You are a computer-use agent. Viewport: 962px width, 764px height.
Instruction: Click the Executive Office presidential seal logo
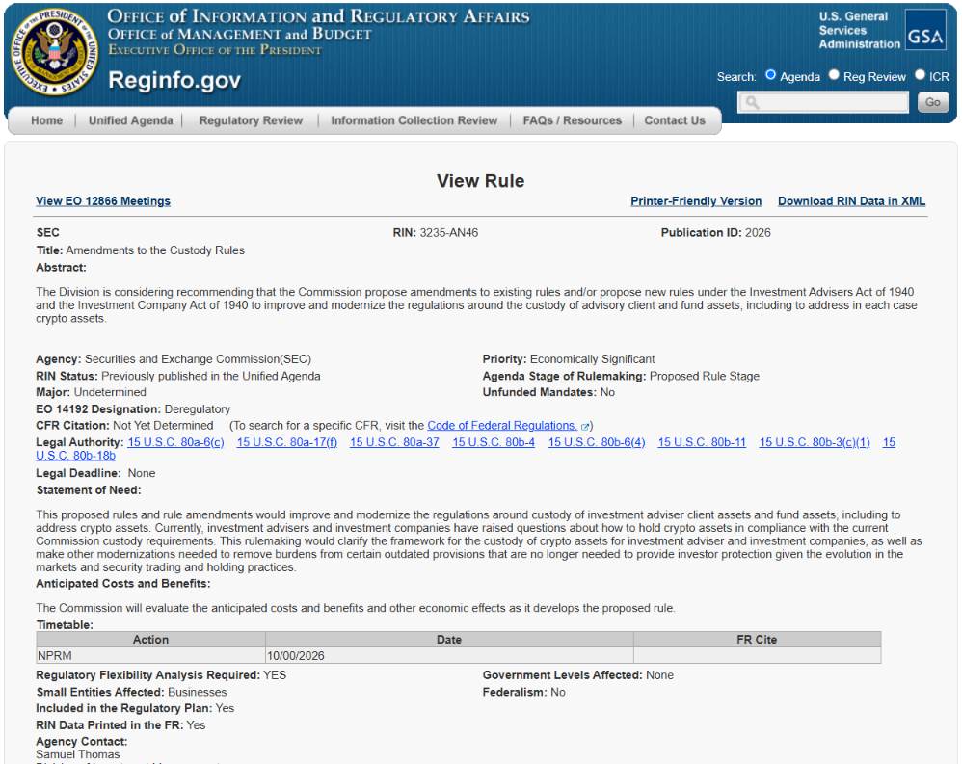coord(55,52)
